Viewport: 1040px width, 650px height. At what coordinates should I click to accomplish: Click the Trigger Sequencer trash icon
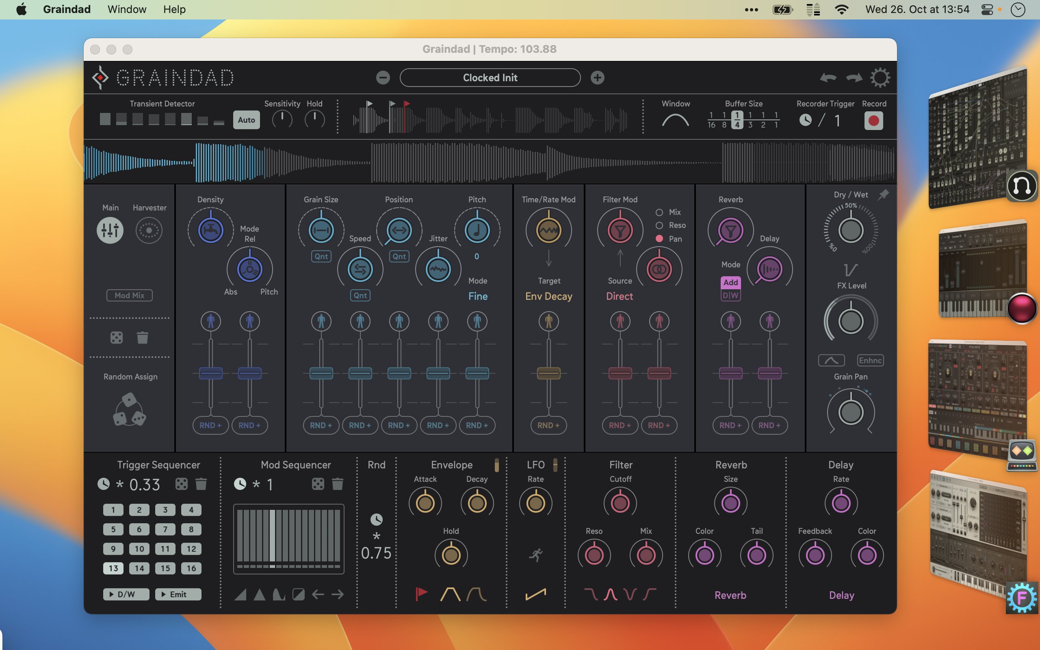(201, 484)
